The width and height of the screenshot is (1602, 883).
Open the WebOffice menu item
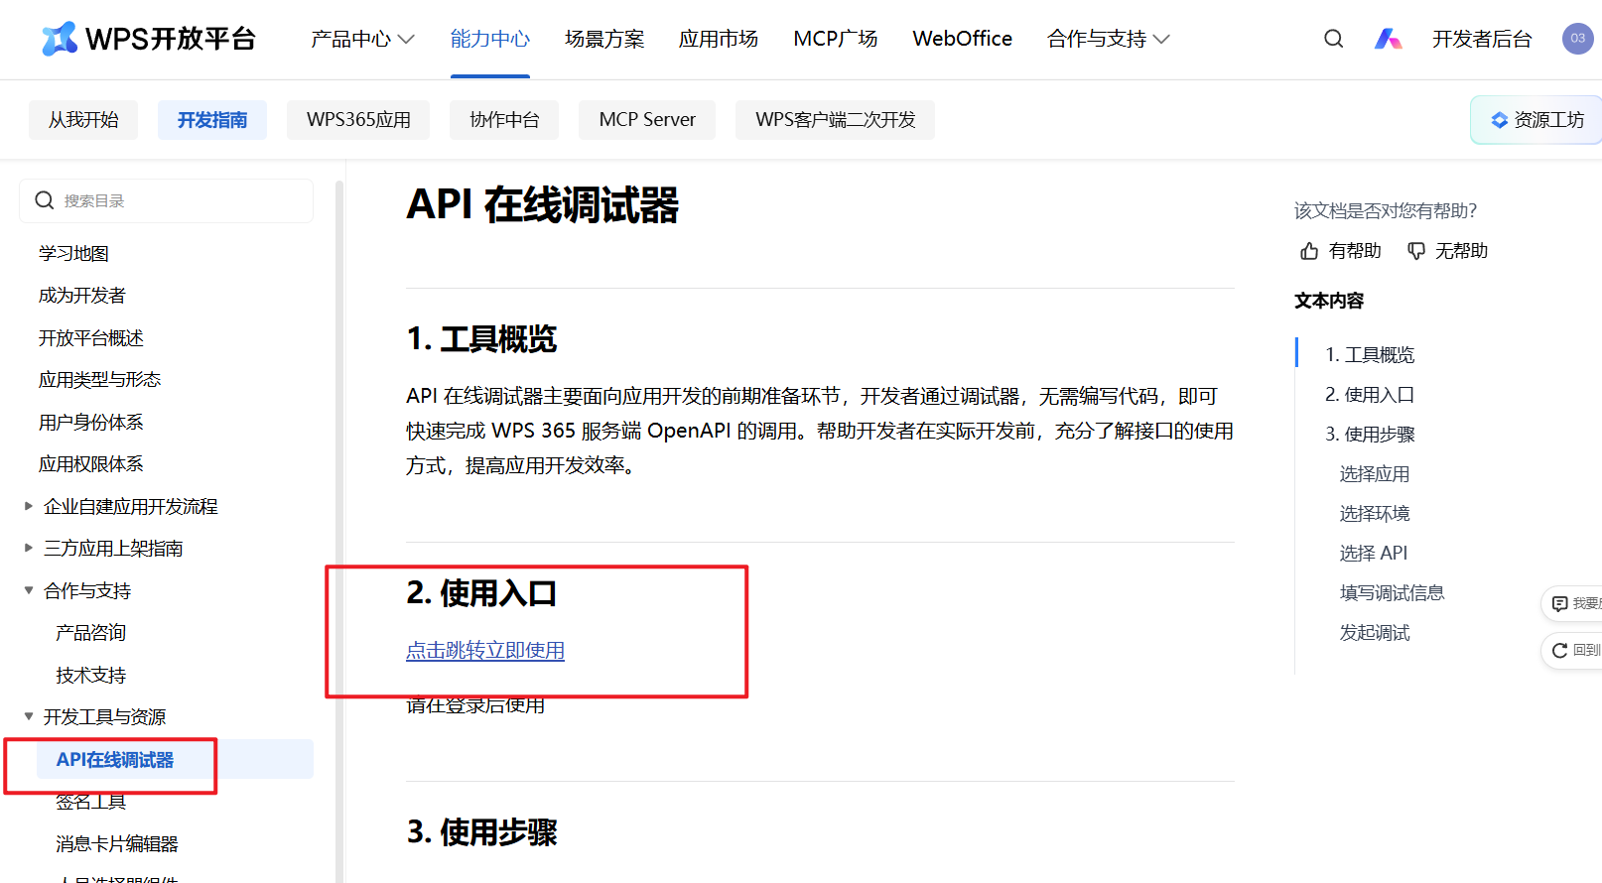pyautogui.click(x=963, y=39)
